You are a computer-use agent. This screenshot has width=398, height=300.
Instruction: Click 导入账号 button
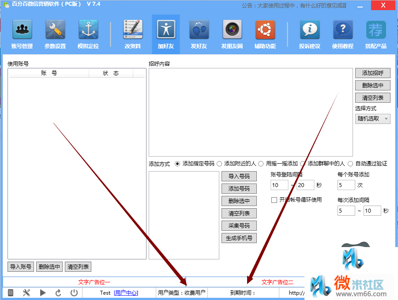(x=21, y=267)
